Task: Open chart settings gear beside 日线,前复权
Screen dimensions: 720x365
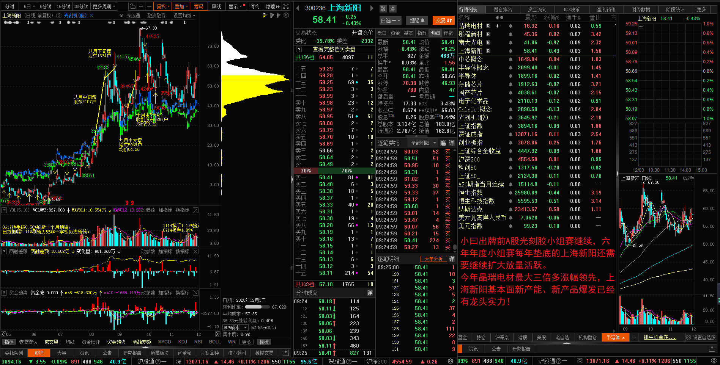Action: [59, 16]
